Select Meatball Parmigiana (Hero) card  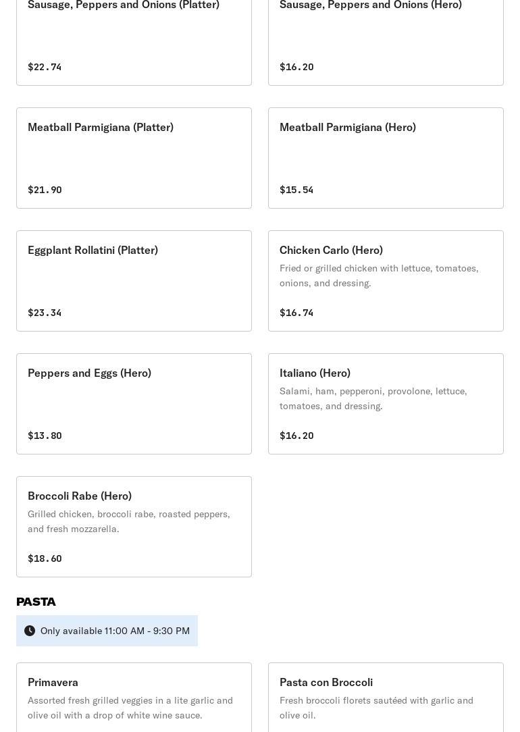point(386,158)
